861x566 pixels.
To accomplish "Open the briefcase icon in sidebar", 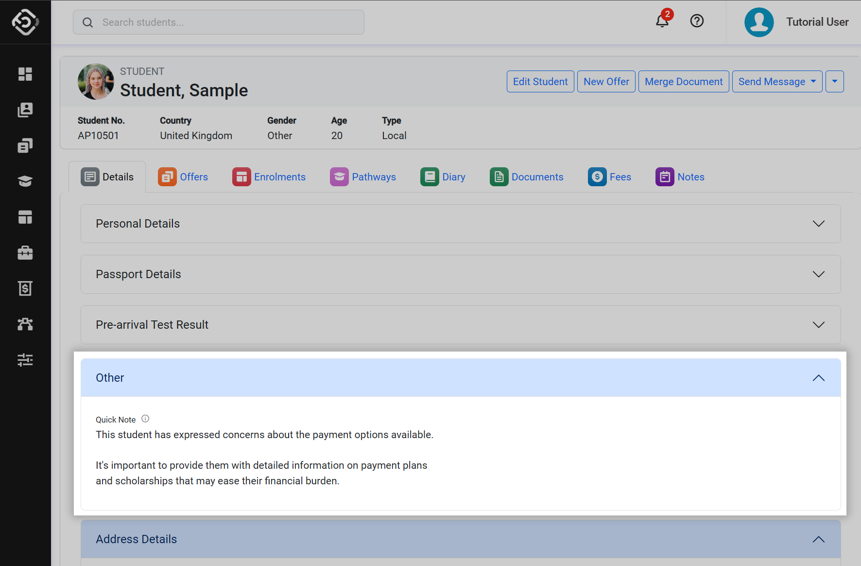I will click(x=25, y=253).
